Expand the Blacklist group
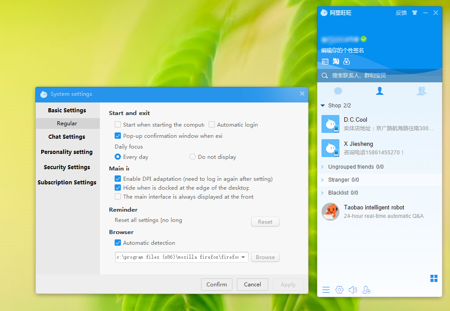Screen dimensions: 450x311 (x=323, y=193)
